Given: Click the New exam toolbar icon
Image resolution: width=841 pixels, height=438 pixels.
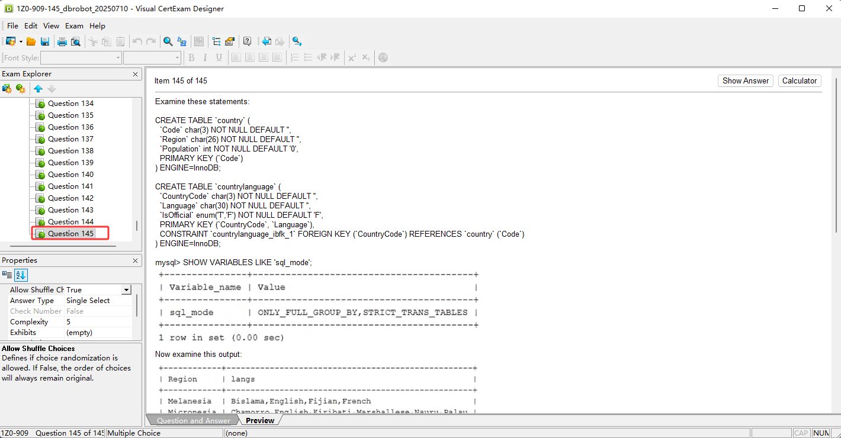Looking at the screenshot, I should point(10,41).
